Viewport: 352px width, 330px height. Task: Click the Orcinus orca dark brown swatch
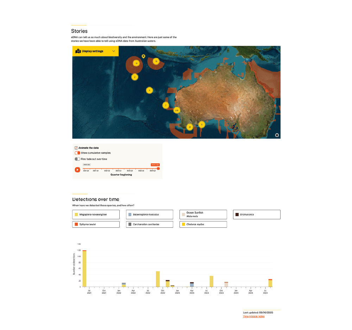coord(237,214)
